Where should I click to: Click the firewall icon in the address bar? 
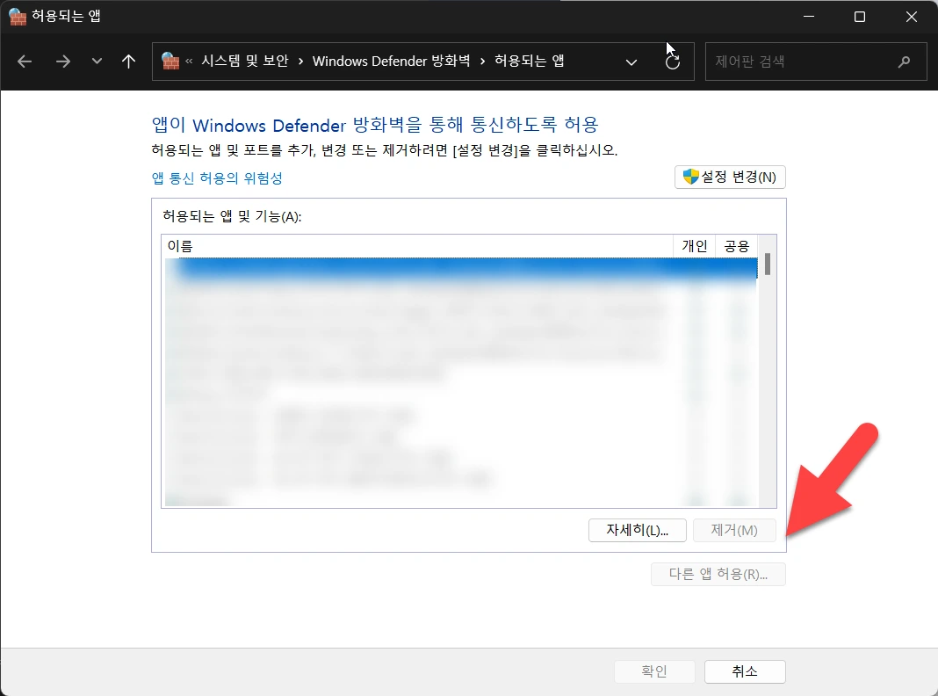170,61
